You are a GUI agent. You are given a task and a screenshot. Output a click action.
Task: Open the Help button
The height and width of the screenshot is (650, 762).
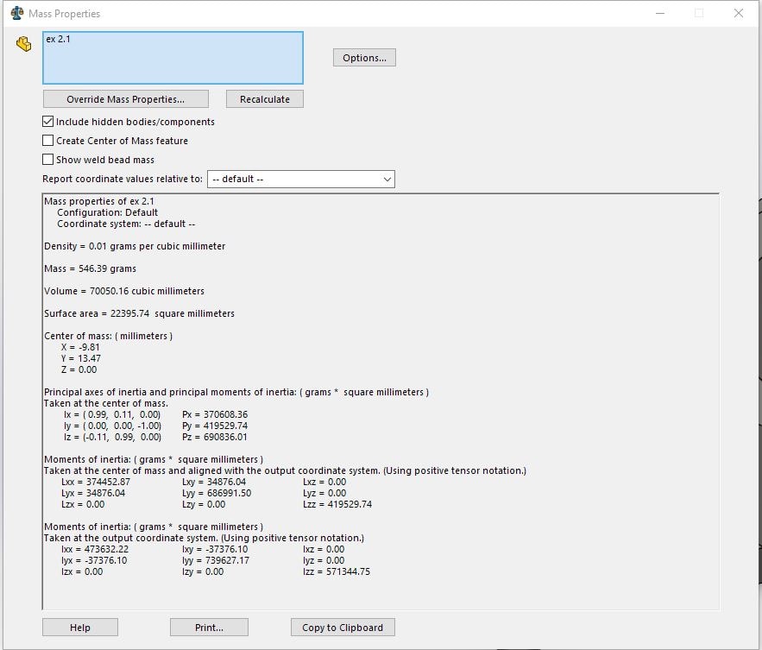(80, 628)
